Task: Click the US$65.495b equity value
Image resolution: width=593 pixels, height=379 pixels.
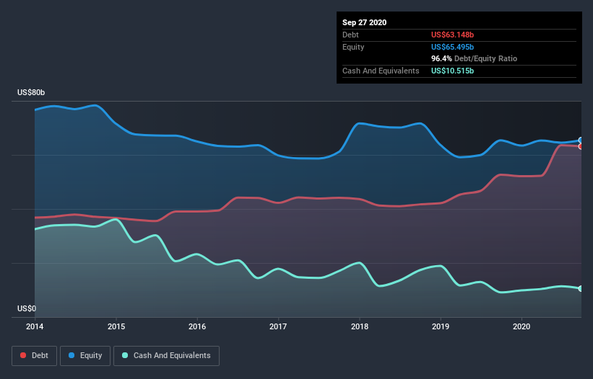Action: [452, 47]
